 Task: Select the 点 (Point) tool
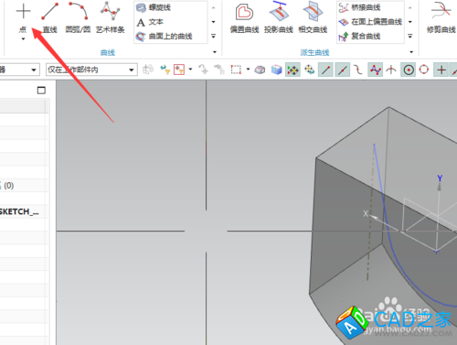click(23, 17)
